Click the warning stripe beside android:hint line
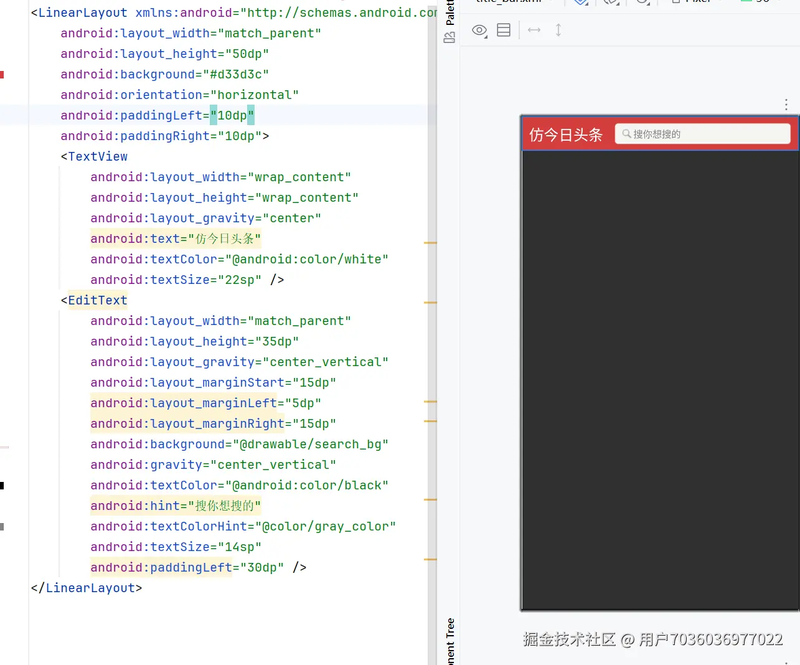 coord(430,499)
